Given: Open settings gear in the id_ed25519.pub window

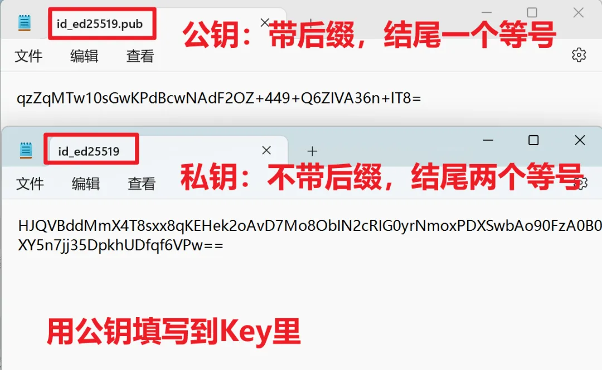Looking at the screenshot, I should click(x=579, y=55).
